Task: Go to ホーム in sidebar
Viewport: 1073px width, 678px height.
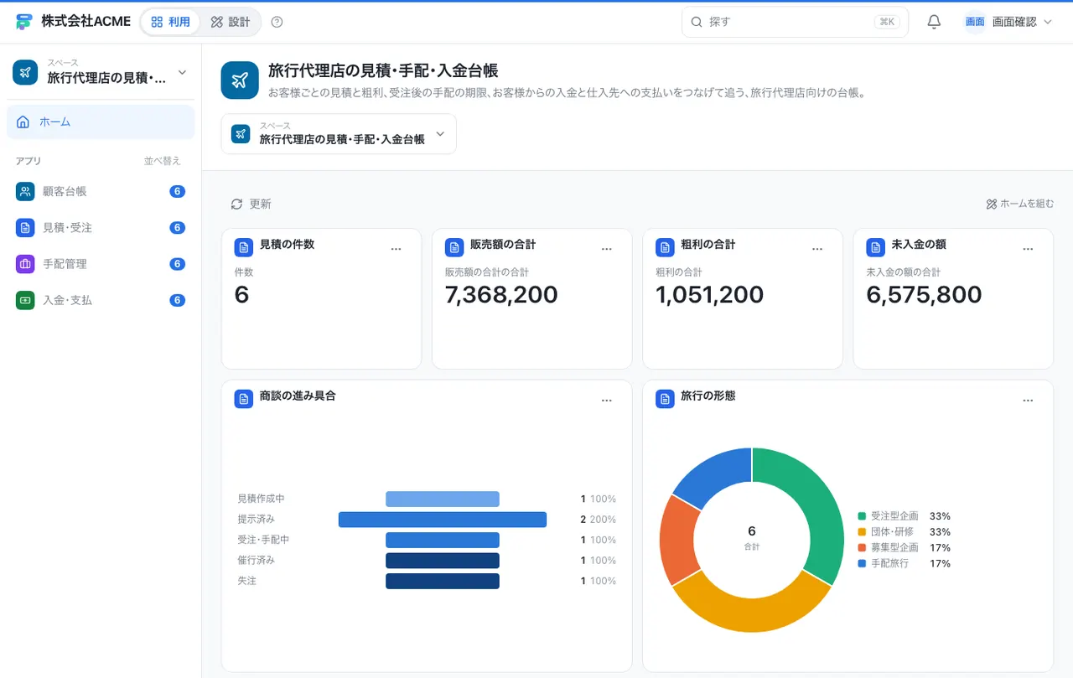Action: pyautogui.click(x=101, y=122)
